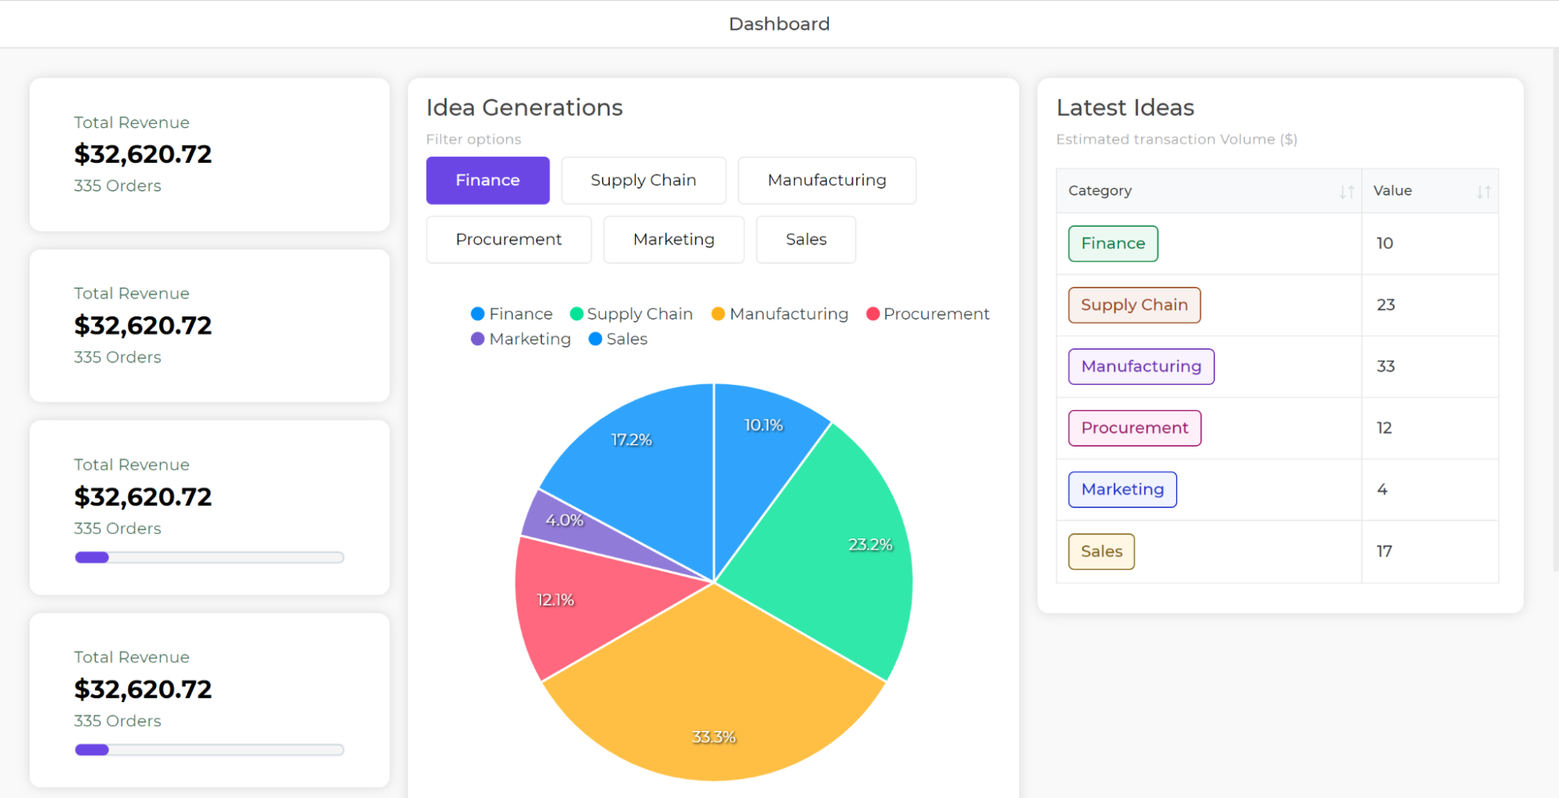The width and height of the screenshot is (1559, 798).
Task: Select the Manufacturing filter button
Action: pos(827,180)
